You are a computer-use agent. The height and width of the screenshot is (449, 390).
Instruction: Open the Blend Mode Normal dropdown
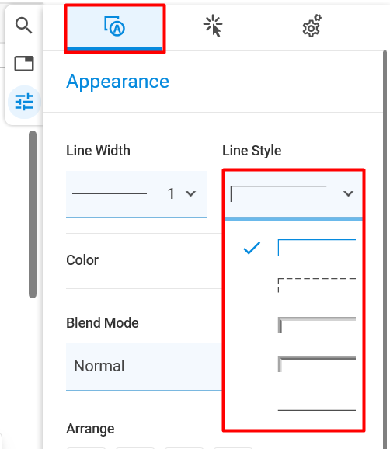coord(144,366)
